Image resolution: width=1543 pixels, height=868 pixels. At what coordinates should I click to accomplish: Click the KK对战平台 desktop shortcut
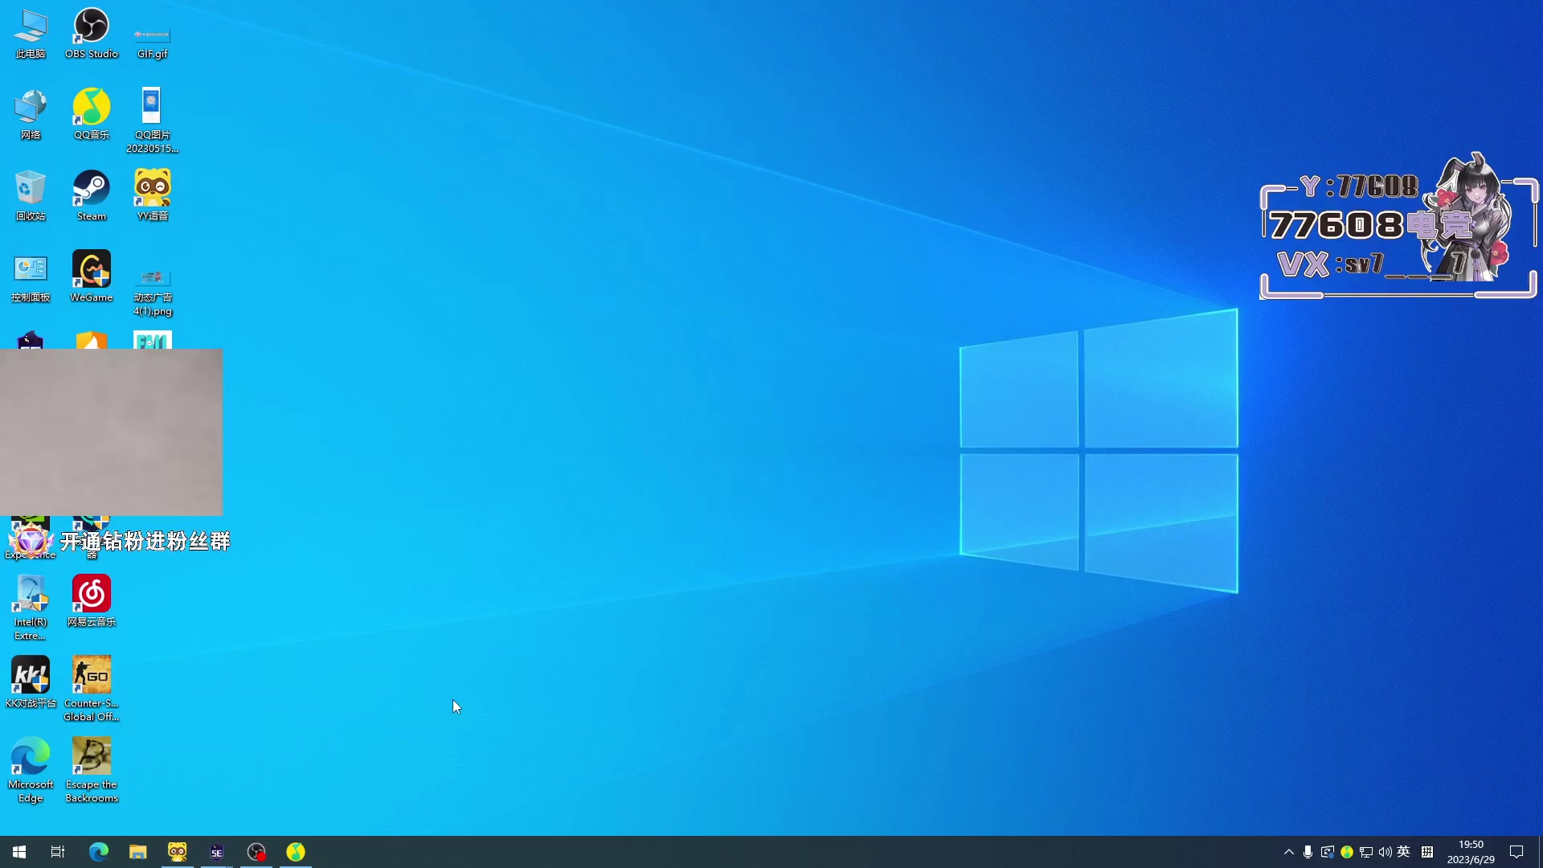31,676
